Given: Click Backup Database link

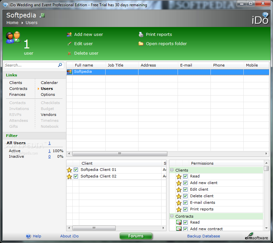Looking at the screenshot, I should pyautogui.click(x=204, y=236).
